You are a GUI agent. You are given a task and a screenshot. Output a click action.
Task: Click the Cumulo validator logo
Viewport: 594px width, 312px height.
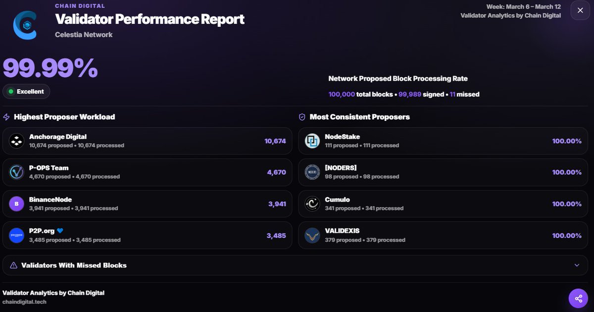tap(312, 204)
